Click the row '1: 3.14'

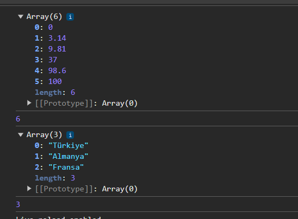pos(51,38)
